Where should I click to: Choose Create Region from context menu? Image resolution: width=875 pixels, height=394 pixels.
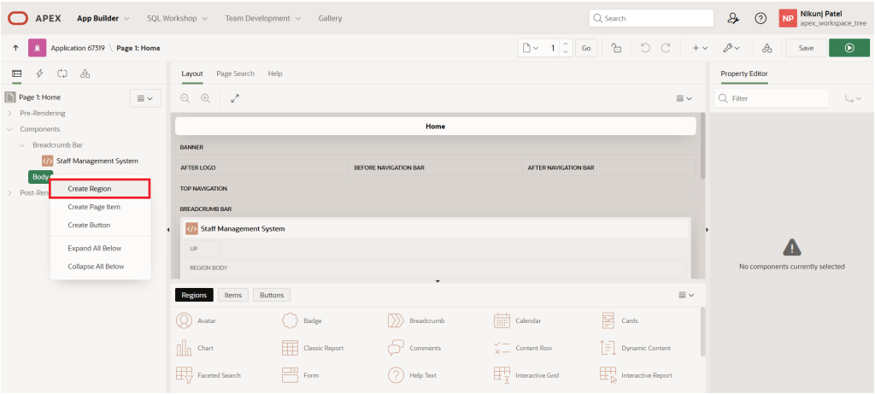(90, 188)
